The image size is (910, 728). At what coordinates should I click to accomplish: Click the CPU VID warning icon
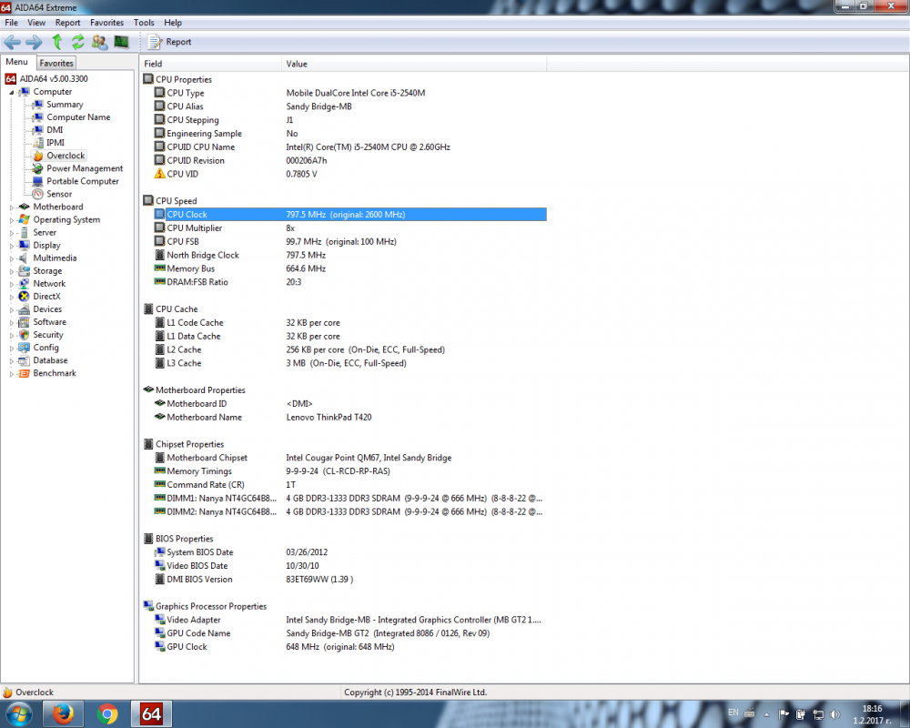coord(159,174)
